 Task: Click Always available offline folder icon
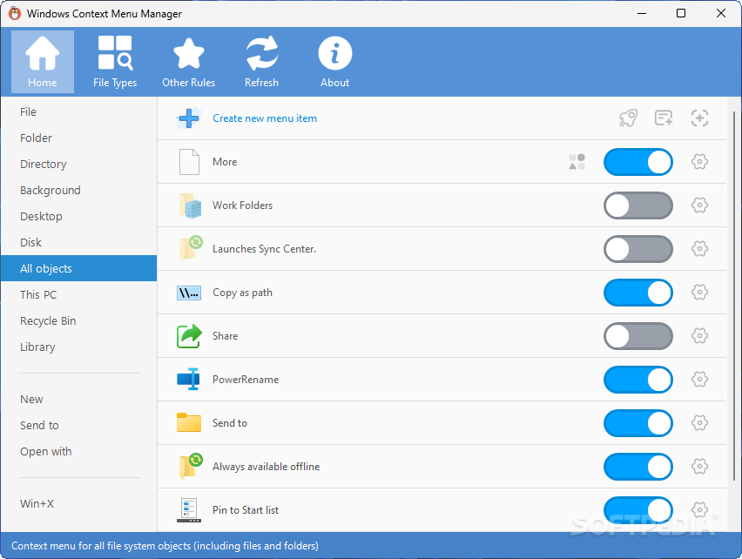point(190,466)
